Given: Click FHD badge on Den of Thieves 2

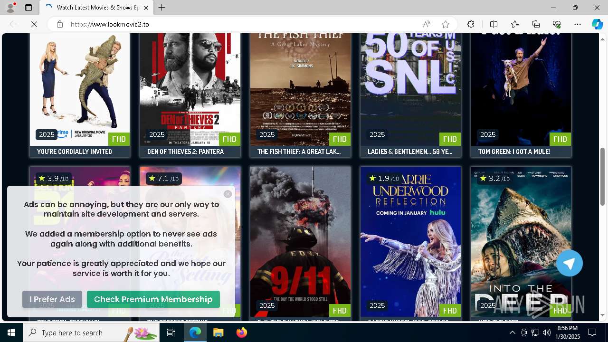Looking at the screenshot, I should [229, 139].
